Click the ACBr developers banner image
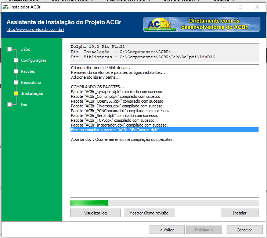The width and height of the screenshot is (267, 238). [202, 24]
